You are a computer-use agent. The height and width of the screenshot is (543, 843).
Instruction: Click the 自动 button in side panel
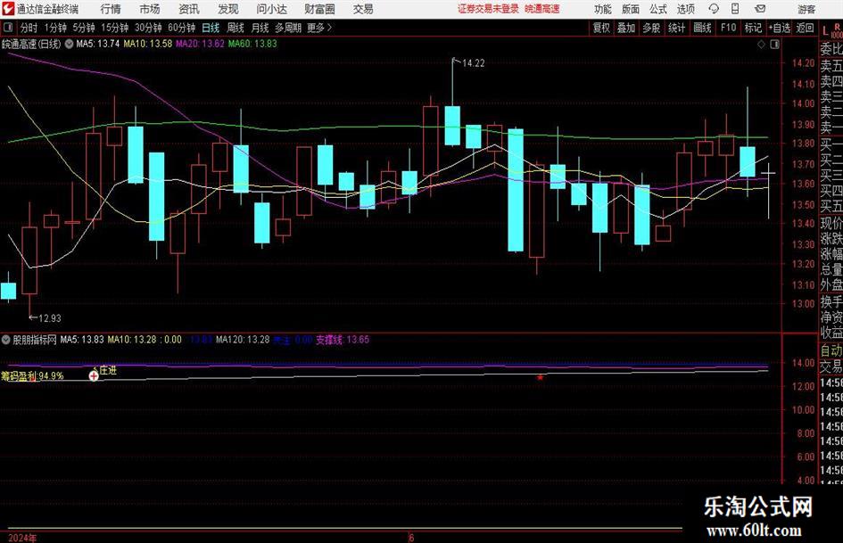pos(831,350)
